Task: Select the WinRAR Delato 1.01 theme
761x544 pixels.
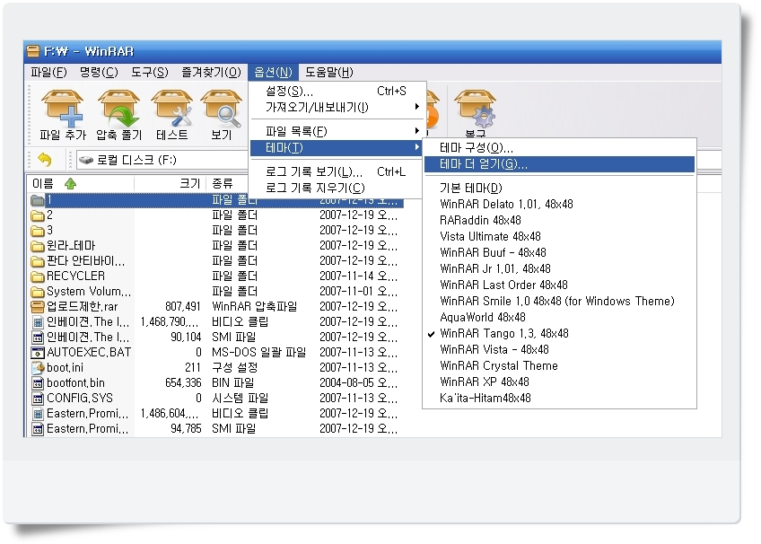Action: (559, 204)
